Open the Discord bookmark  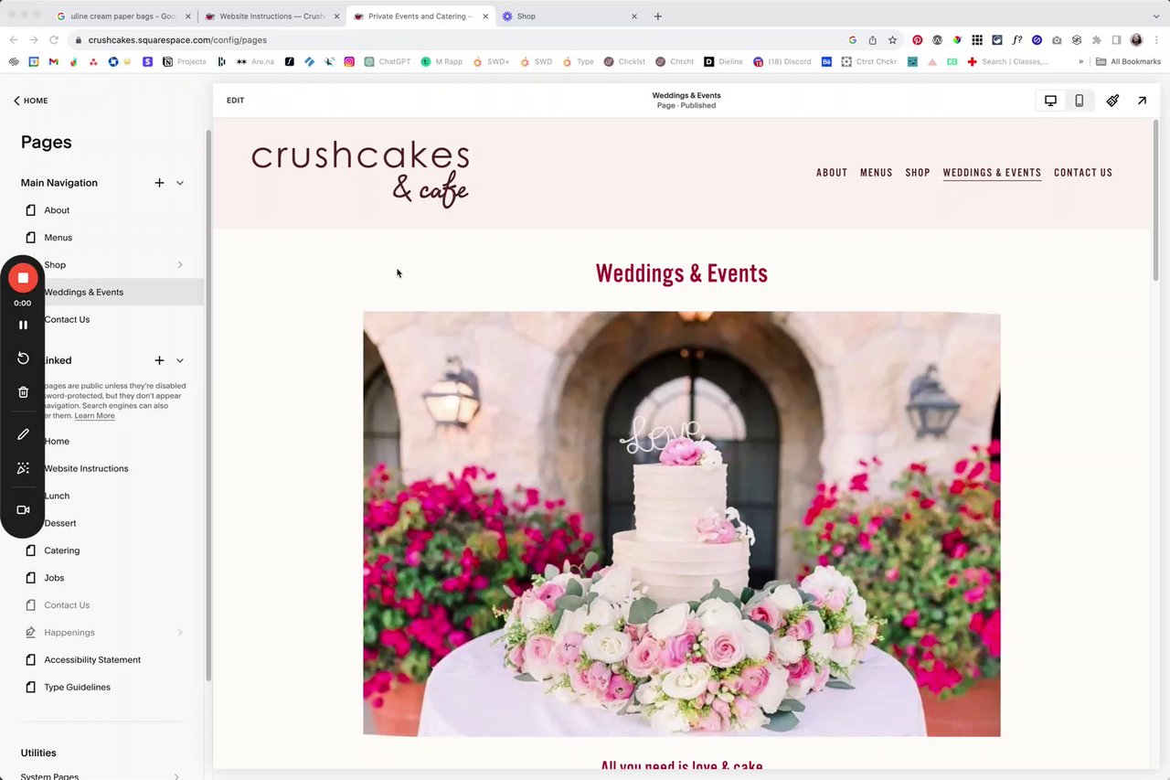pyautogui.click(x=782, y=62)
